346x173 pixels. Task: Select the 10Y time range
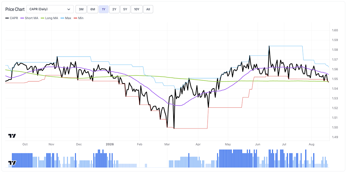(137, 9)
